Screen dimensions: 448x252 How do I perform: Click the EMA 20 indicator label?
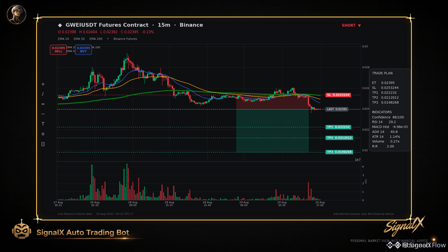[64, 39]
